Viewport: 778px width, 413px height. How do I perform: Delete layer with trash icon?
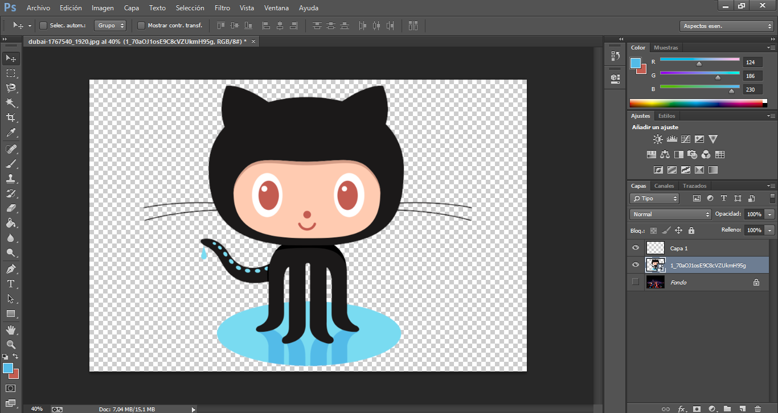(757, 408)
